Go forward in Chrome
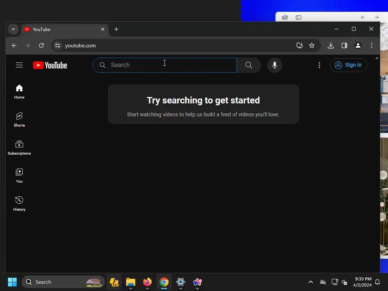Image resolution: width=388 pixels, height=291 pixels. coord(28,45)
